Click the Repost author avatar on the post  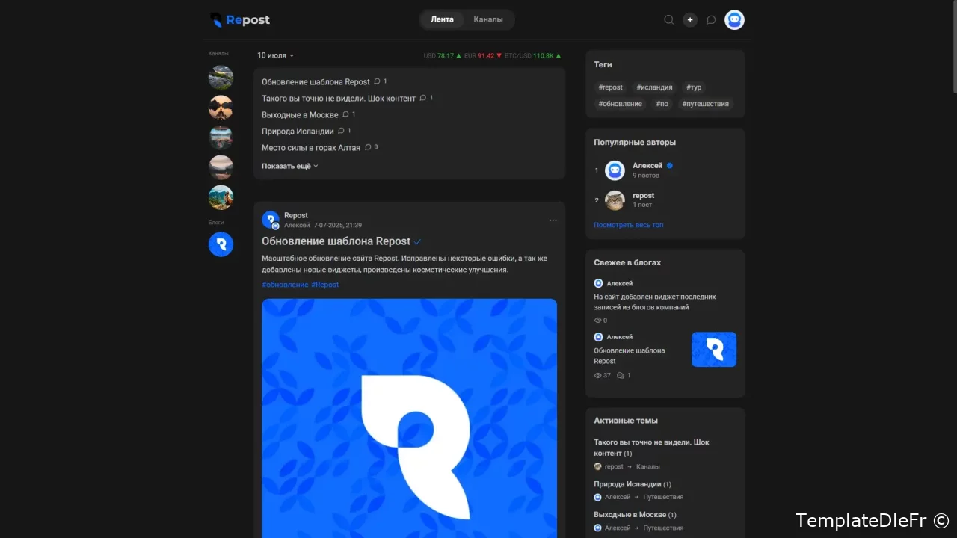pos(270,220)
